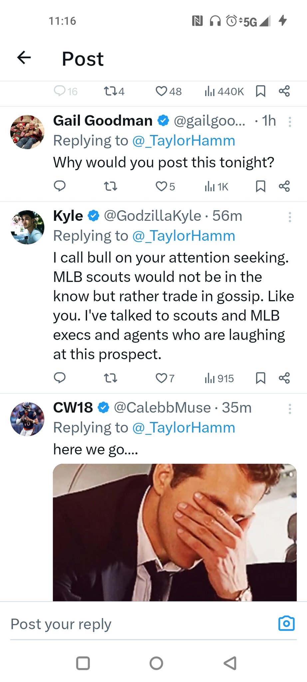Open more options menu on Kyle's reply
307x682 pixels.
point(290,217)
